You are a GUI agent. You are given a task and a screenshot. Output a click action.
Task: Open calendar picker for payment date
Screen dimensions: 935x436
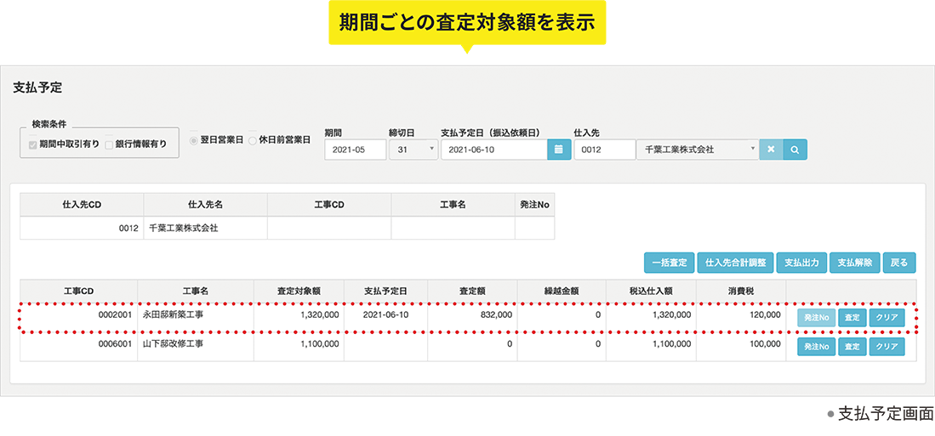click(558, 150)
